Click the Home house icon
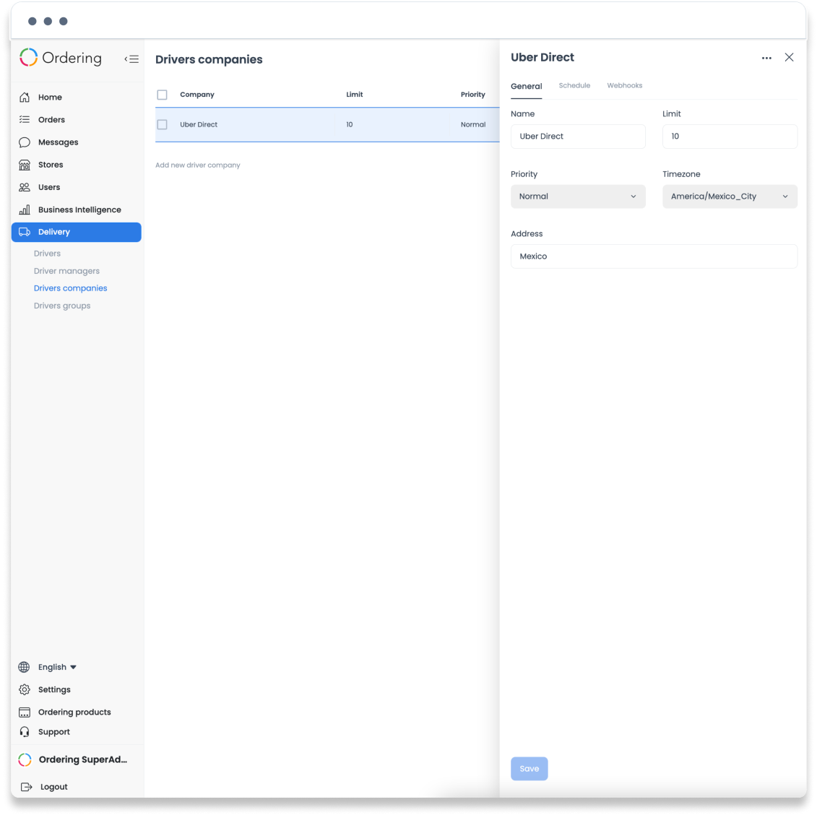The image size is (817, 815). [25, 98]
